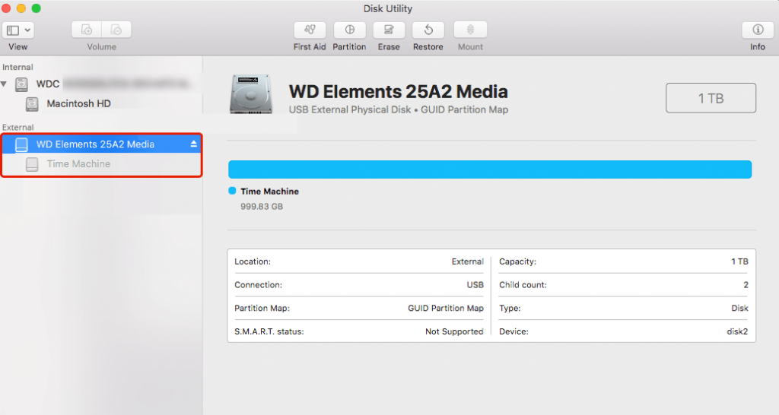
Task: Click the Type Disk row
Action: [x=624, y=309]
